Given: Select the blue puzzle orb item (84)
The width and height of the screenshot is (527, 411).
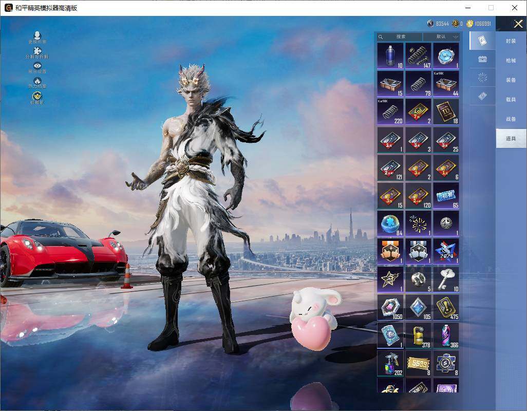Looking at the screenshot, I should click(390, 223).
